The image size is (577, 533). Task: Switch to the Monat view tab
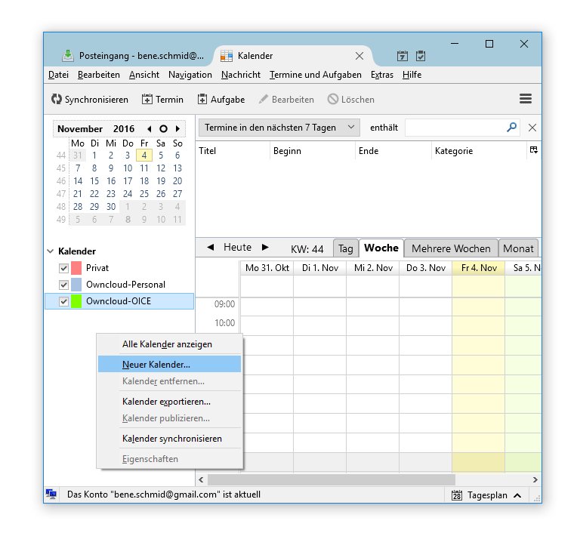(x=518, y=248)
